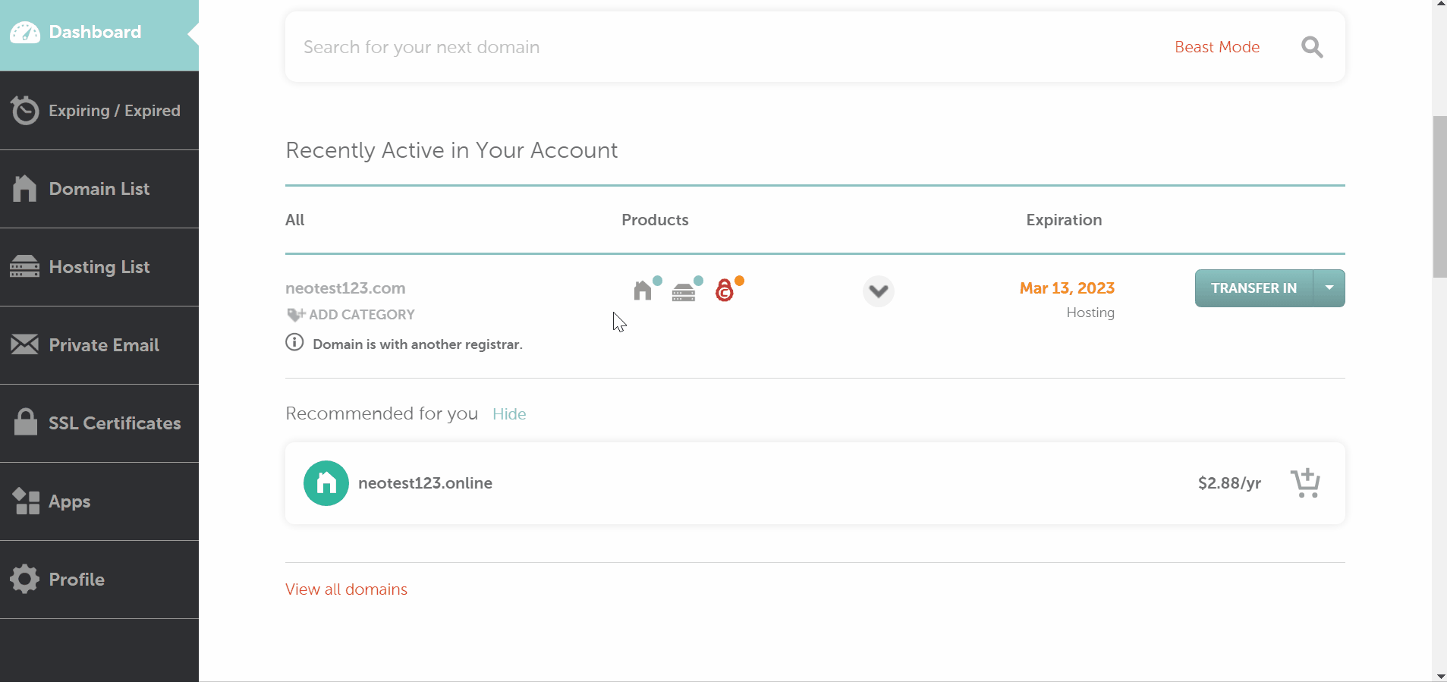This screenshot has width=1447, height=682.
Task: Click the Products column header
Action: point(655,220)
